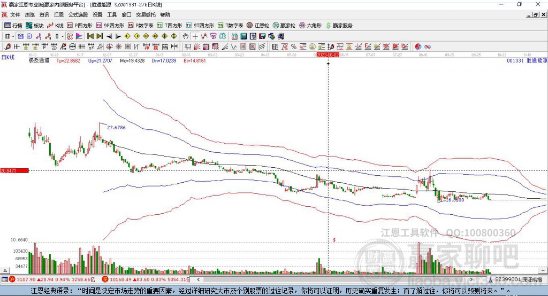Click the yin-yang circle icon
The image size is (548, 296).
click(x=417, y=47)
